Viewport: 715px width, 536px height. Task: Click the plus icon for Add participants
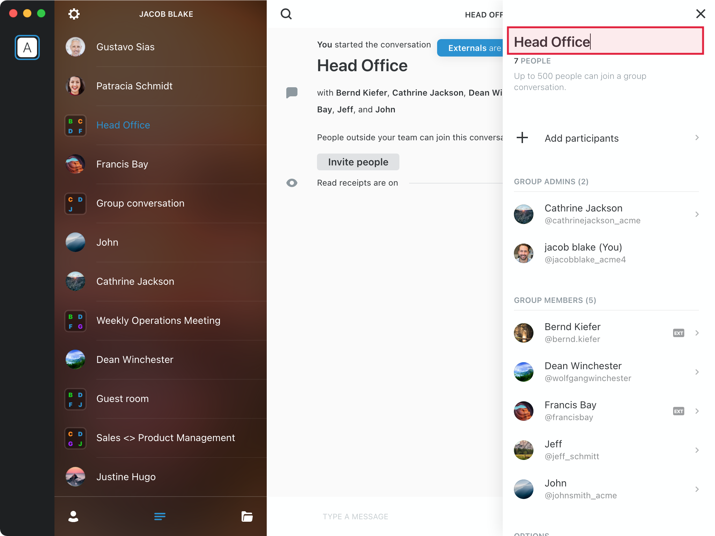click(522, 138)
